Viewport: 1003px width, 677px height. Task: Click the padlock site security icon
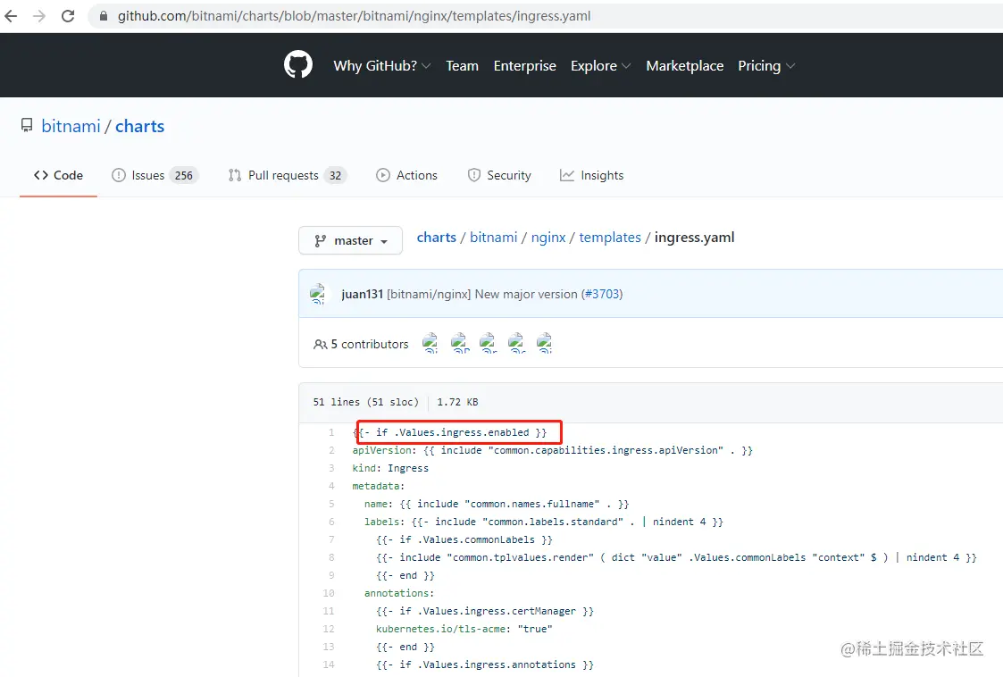[104, 16]
